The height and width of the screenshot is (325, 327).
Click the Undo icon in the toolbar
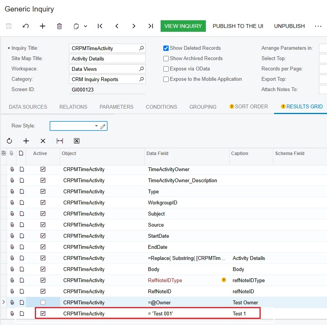26,26
